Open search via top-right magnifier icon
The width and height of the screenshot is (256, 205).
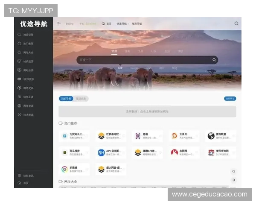[x=236, y=23]
